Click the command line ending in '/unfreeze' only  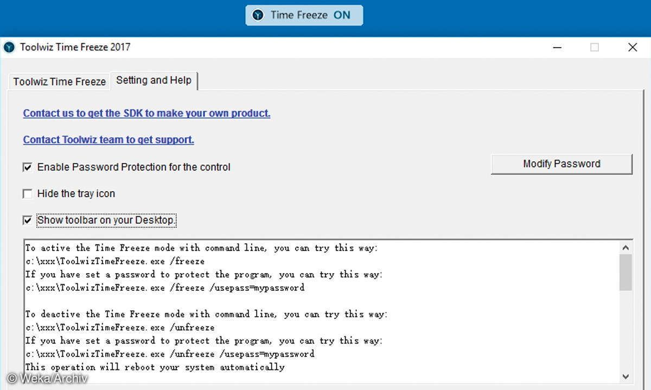pos(120,328)
